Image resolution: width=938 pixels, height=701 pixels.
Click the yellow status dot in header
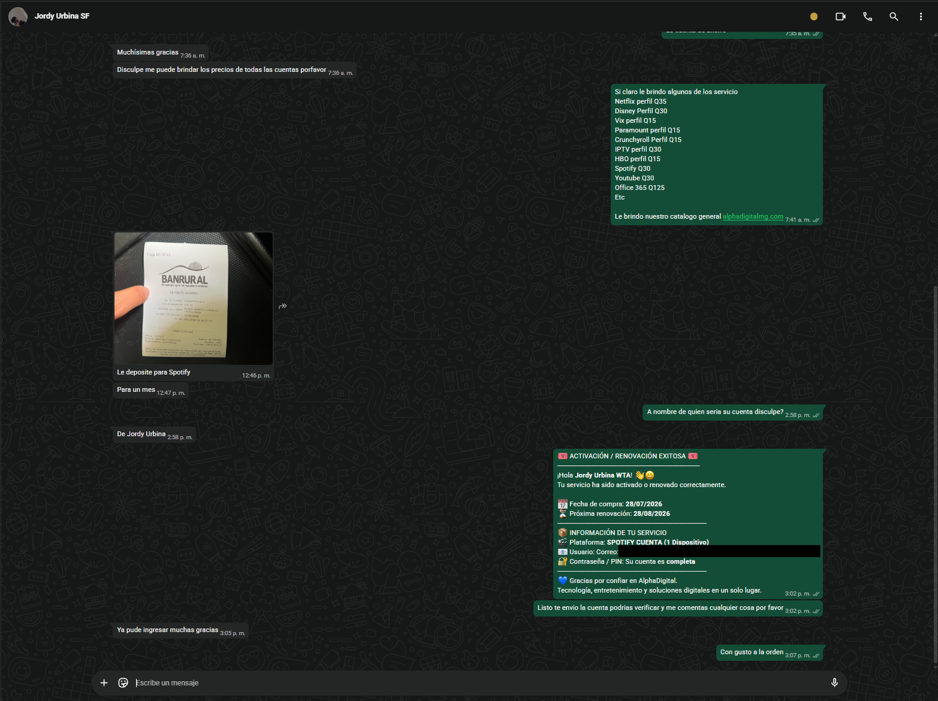(814, 17)
